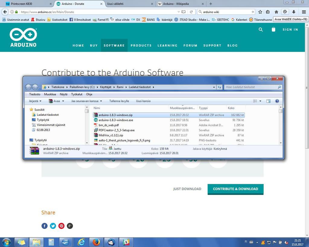Open 02.09.2013 sidebar item

[43, 130]
